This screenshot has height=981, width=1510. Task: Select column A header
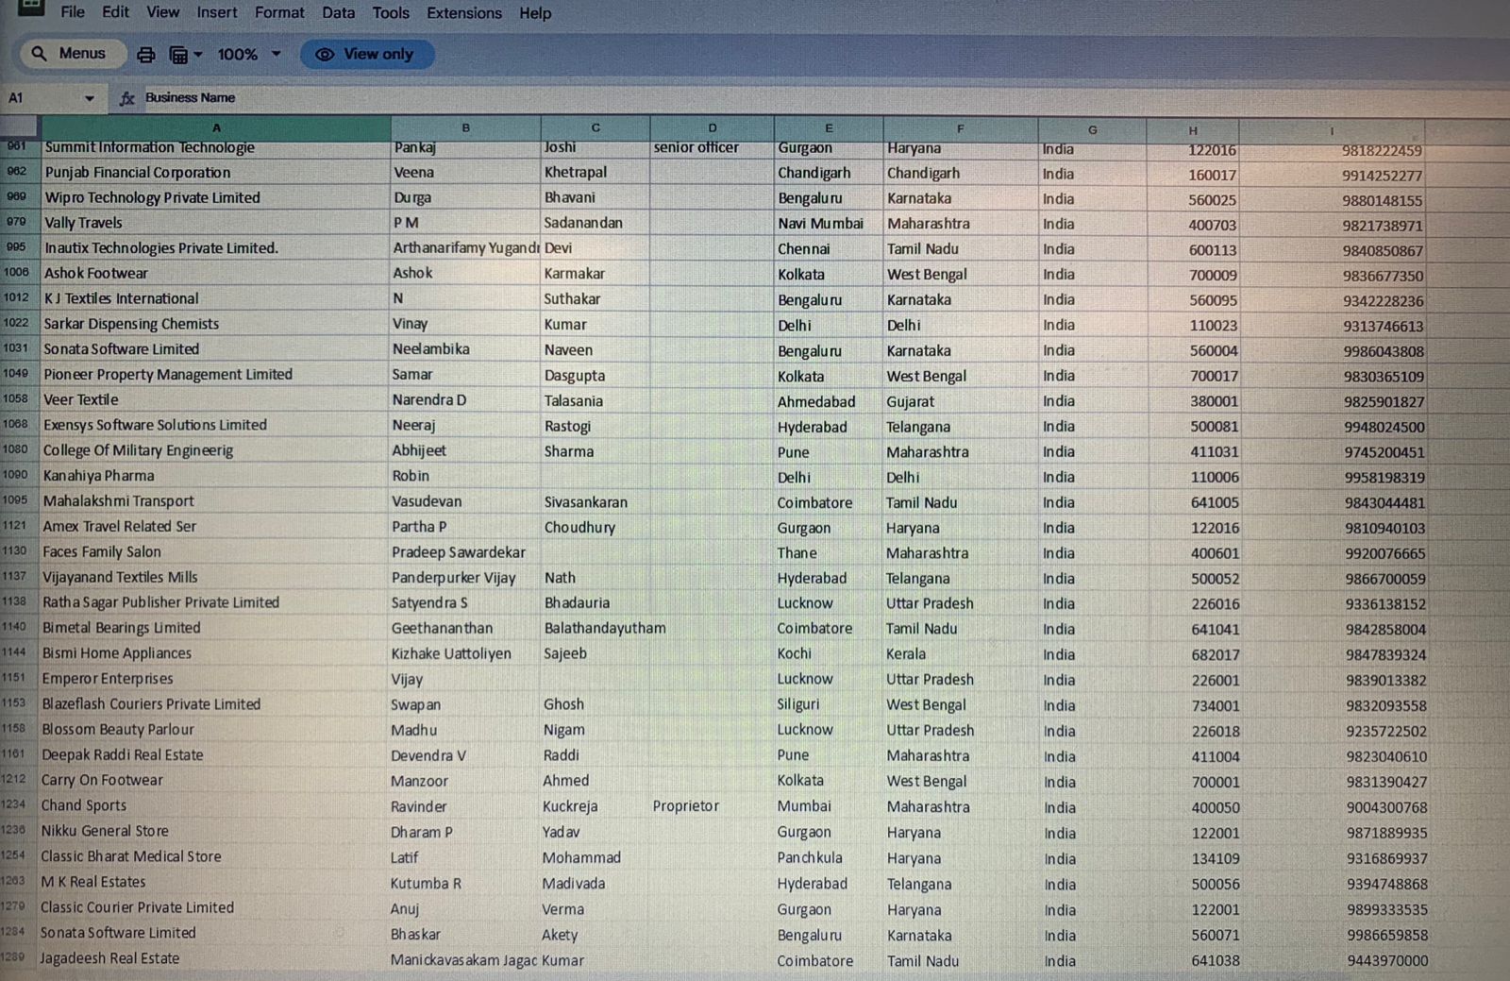pyautogui.click(x=215, y=127)
